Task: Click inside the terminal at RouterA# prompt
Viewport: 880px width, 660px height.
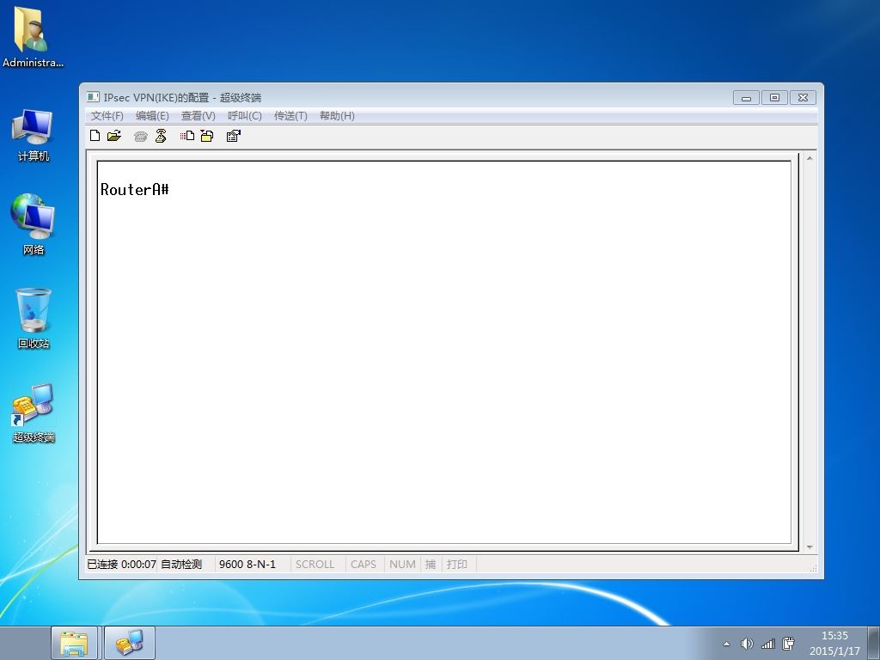Action: coord(135,190)
